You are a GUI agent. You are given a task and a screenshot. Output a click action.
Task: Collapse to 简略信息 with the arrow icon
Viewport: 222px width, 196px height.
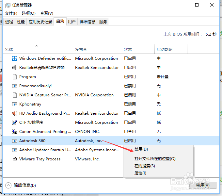click(x=8, y=185)
